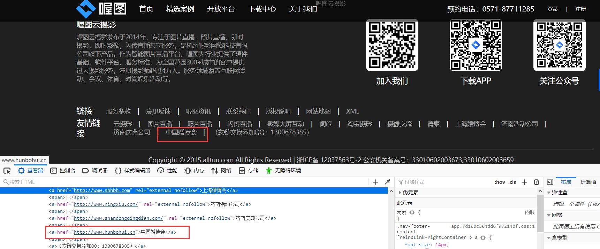Open the 网络 network tab

tap(221, 171)
